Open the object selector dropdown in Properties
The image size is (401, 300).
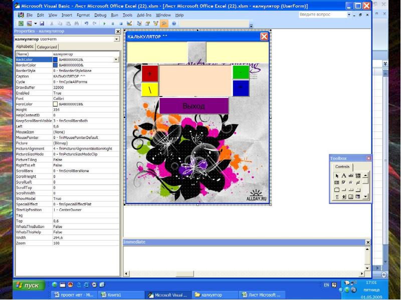pyautogui.click(x=117, y=39)
